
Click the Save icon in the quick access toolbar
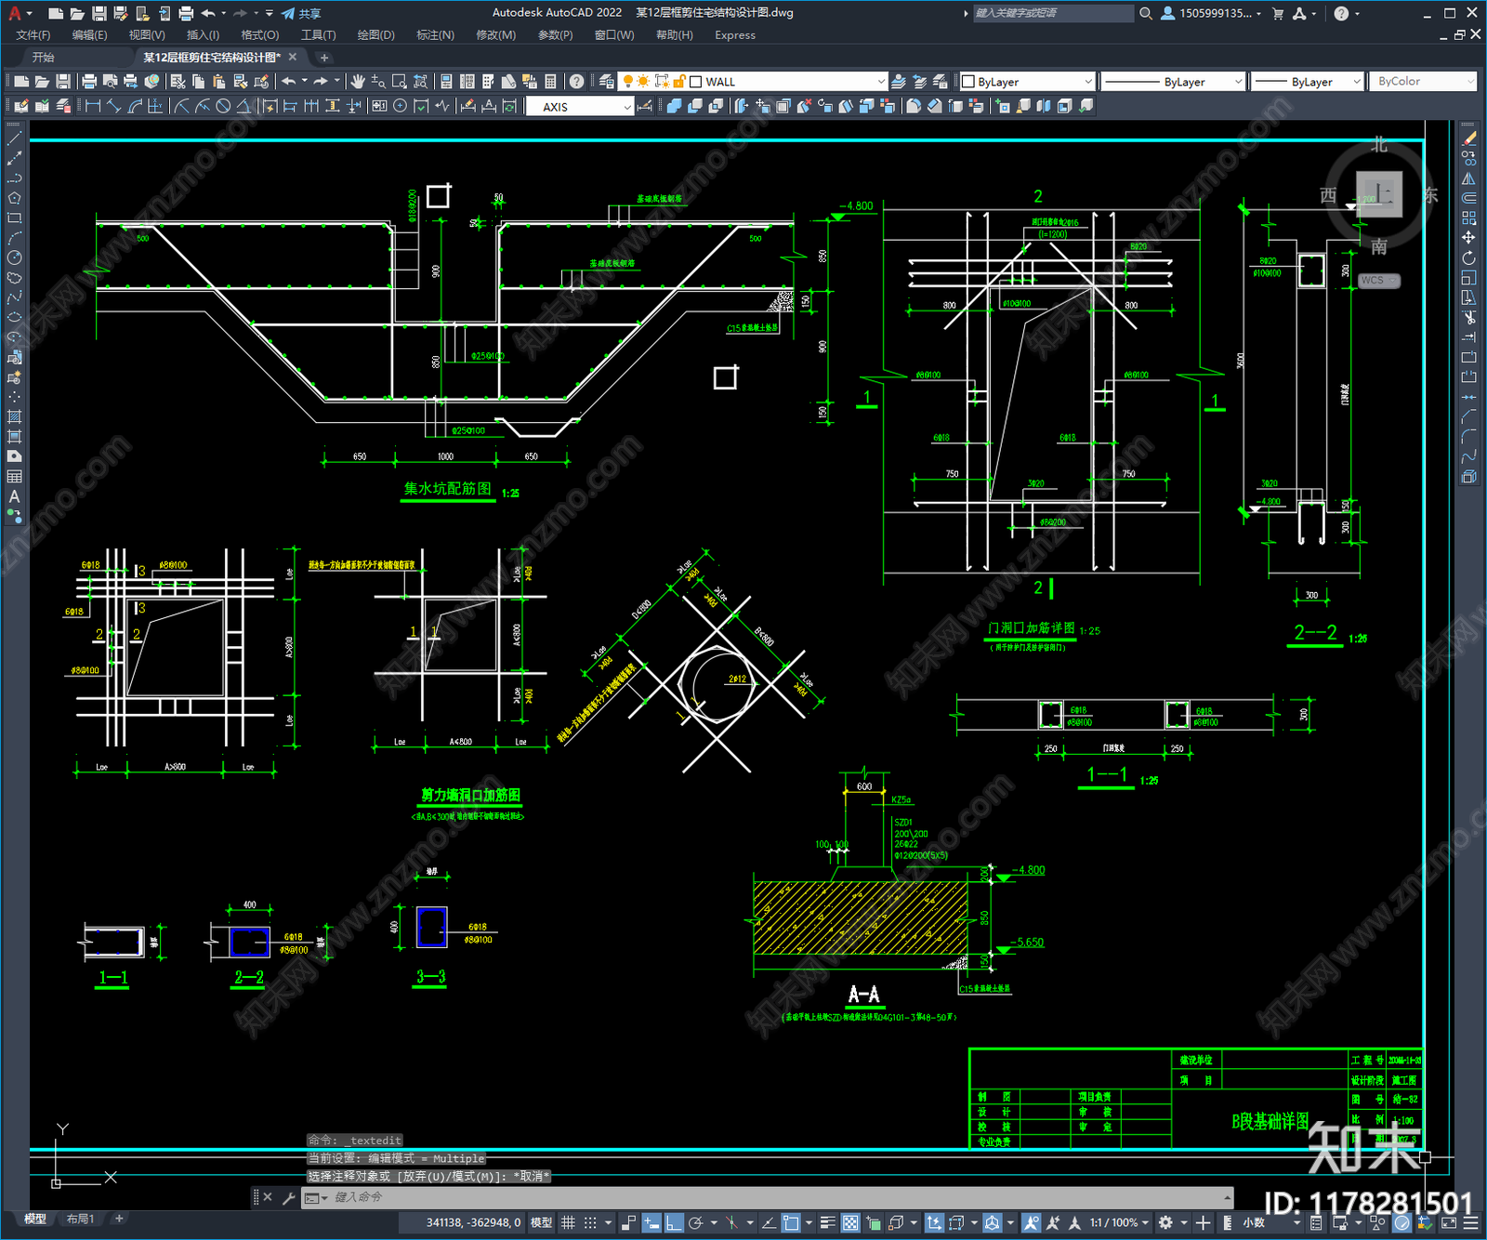click(99, 13)
